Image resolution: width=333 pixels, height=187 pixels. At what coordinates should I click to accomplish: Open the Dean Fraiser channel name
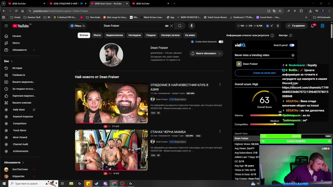pos(159,48)
